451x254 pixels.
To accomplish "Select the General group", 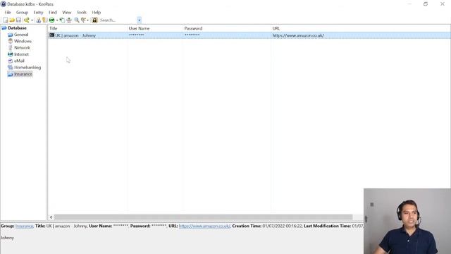I will (x=21, y=35).
